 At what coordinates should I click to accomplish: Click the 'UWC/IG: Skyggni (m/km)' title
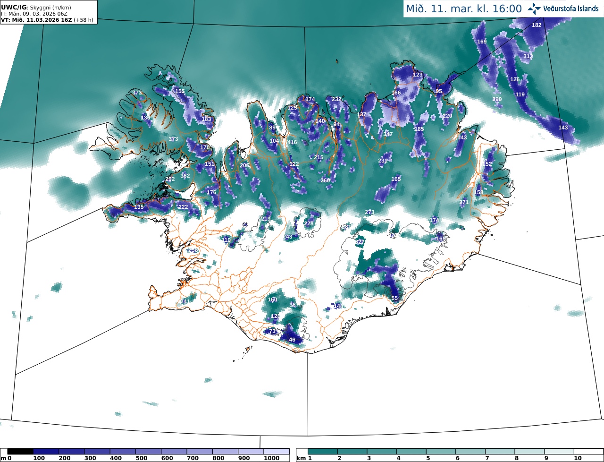coord(36,8)
